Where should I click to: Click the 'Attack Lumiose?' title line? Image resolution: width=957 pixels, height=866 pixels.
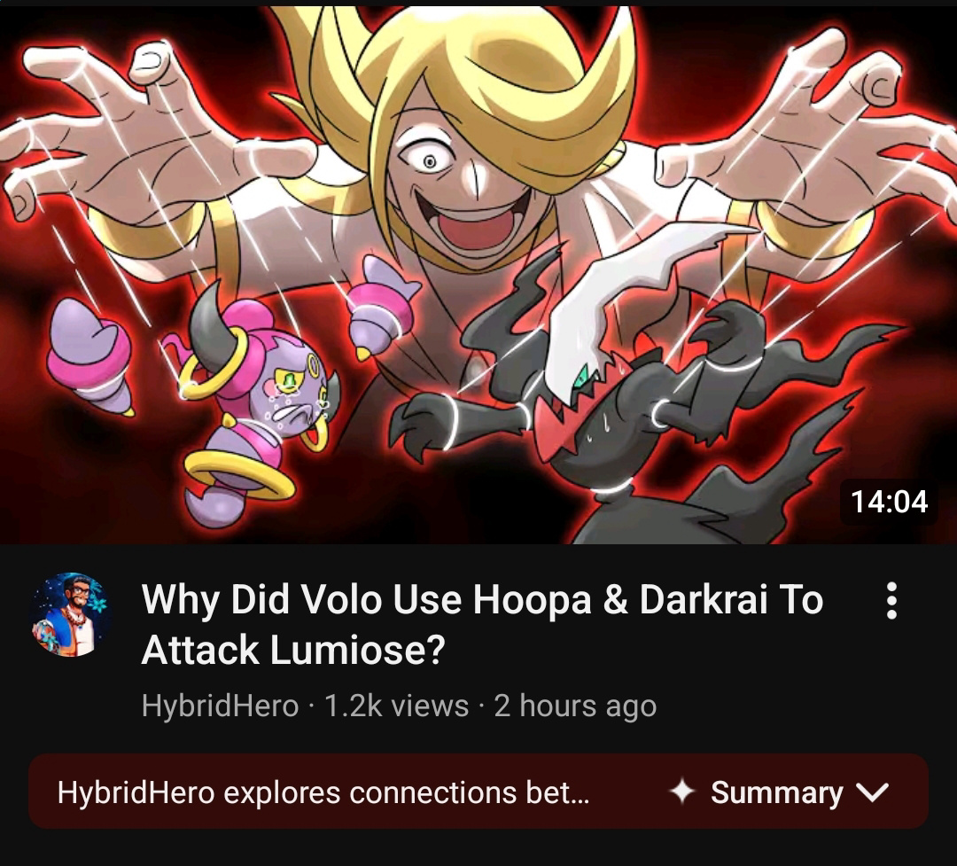point(293,649)
